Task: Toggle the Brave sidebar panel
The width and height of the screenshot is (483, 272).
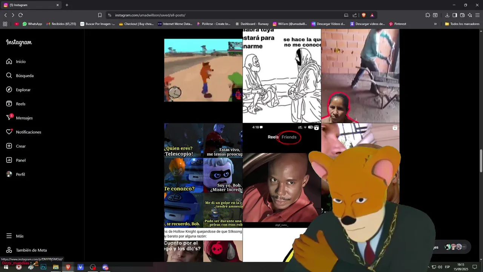Action: click(455, 15)
